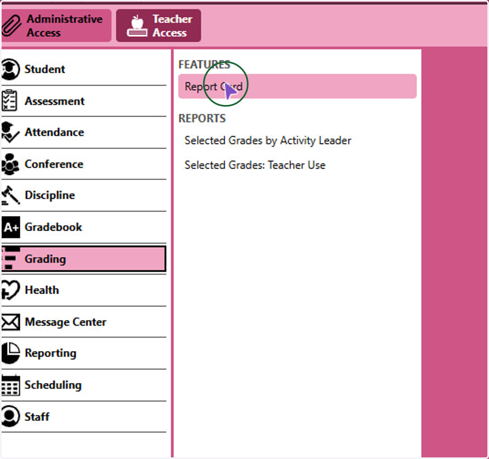Image resolution: width=489 pixels, height=459 pixels.
Task: Click the Reporting pie chart icon
Action: pos(10,353)
